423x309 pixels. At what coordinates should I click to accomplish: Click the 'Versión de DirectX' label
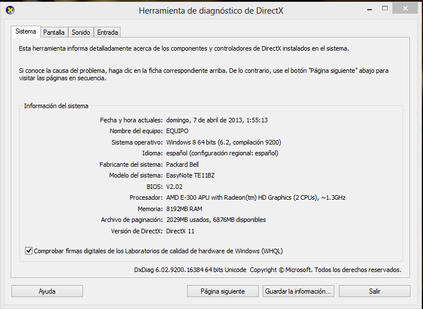[x=137, y=231]
